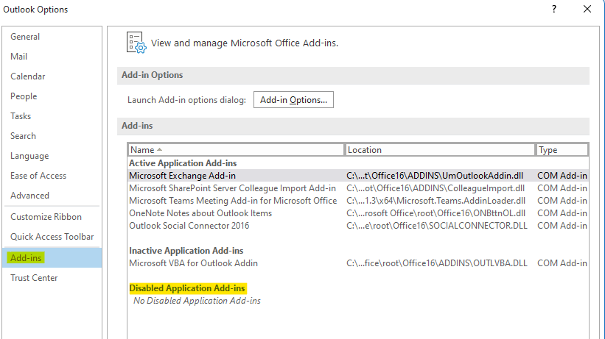Click the Inactive Application Add-ins heading

coord(186,251)
